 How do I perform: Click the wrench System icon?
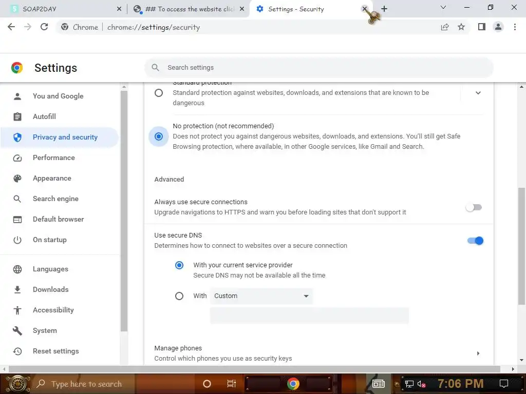[x=17, y=331]
